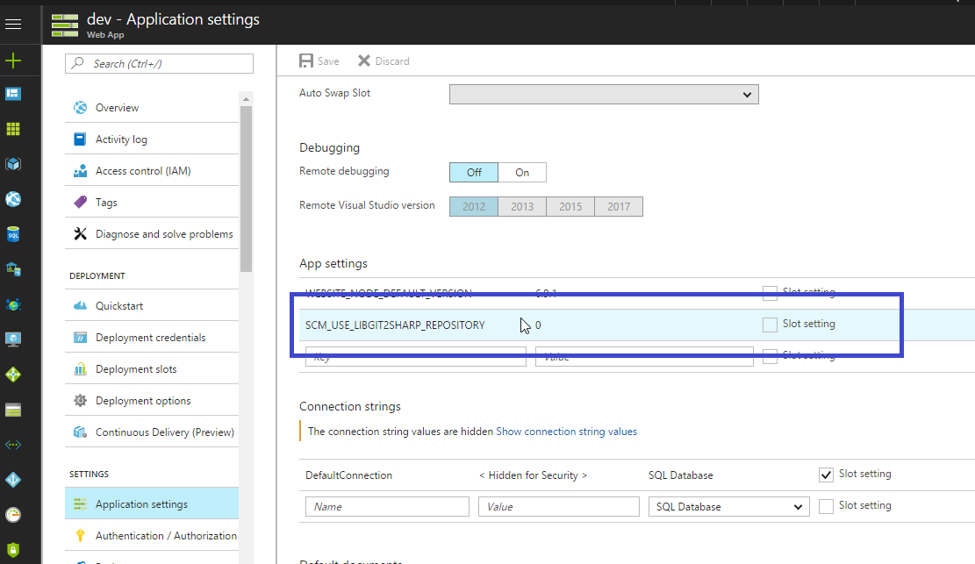Select Visual Studio version 2017
The height and width of the screenshot is (564, 975).
point(618,207)
